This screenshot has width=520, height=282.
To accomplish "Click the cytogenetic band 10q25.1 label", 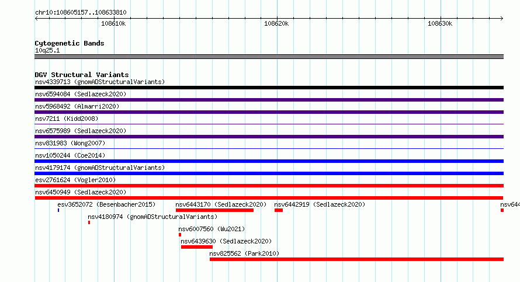I will point(47,50).
